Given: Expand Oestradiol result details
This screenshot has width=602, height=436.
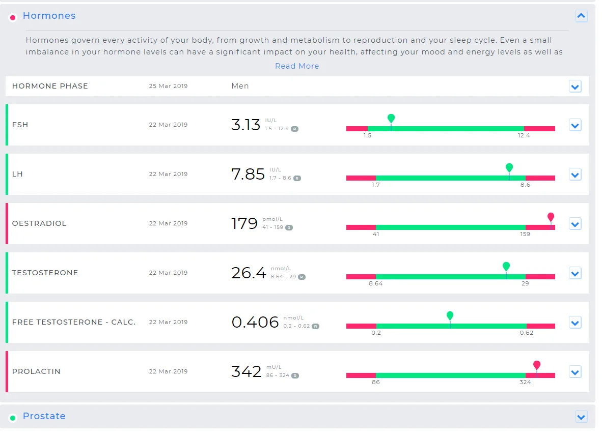Looking at the screenshot, I should [x=575, y=224].
